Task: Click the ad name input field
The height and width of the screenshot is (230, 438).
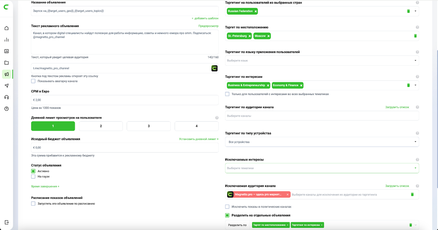Action: tap(125, 11)
